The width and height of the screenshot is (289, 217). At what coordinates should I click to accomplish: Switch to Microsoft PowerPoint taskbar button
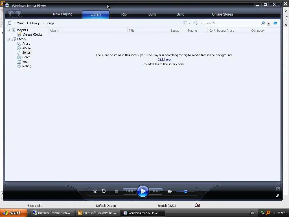(x=97, y=213)
